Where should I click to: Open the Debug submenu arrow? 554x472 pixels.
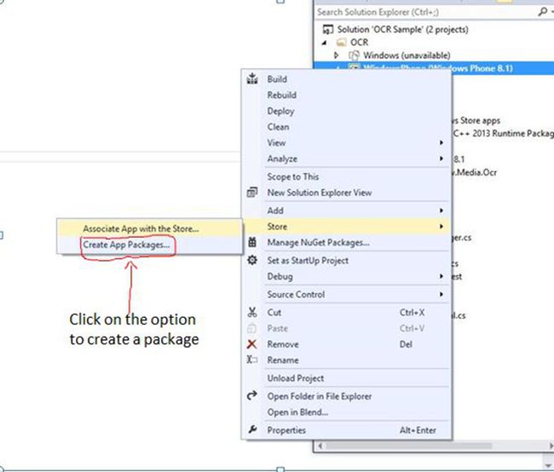point(441,276)
